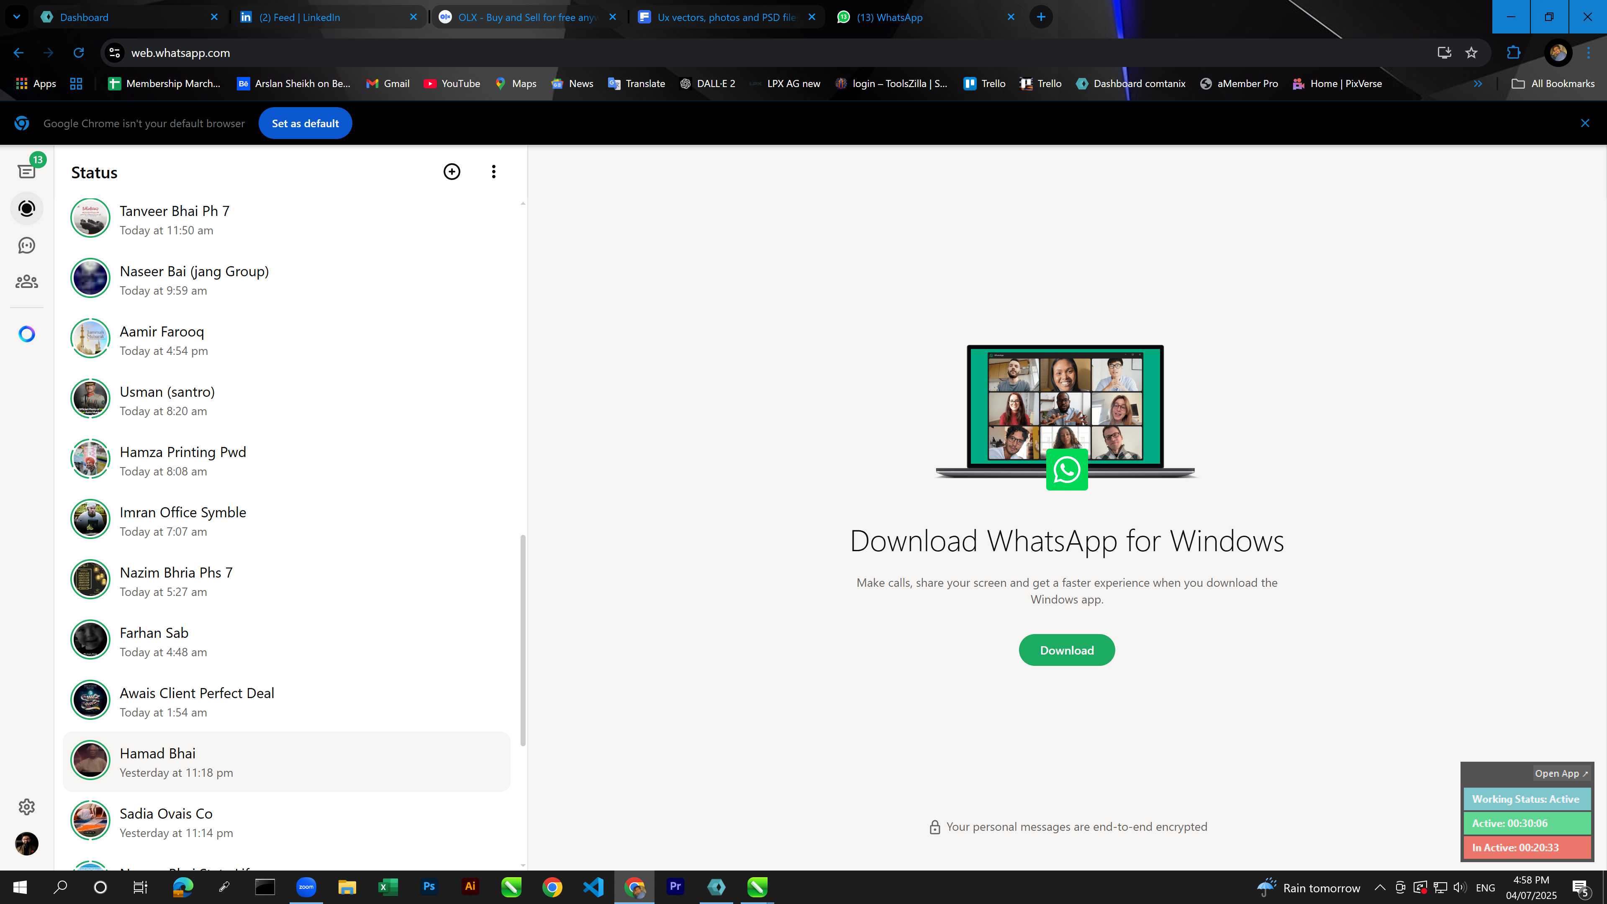Click Set as default button

point(305,123)
